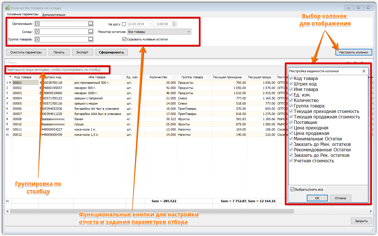Focus the Поиск... search field
This screenshot has height=236, width=378.
tap(175, 62)
